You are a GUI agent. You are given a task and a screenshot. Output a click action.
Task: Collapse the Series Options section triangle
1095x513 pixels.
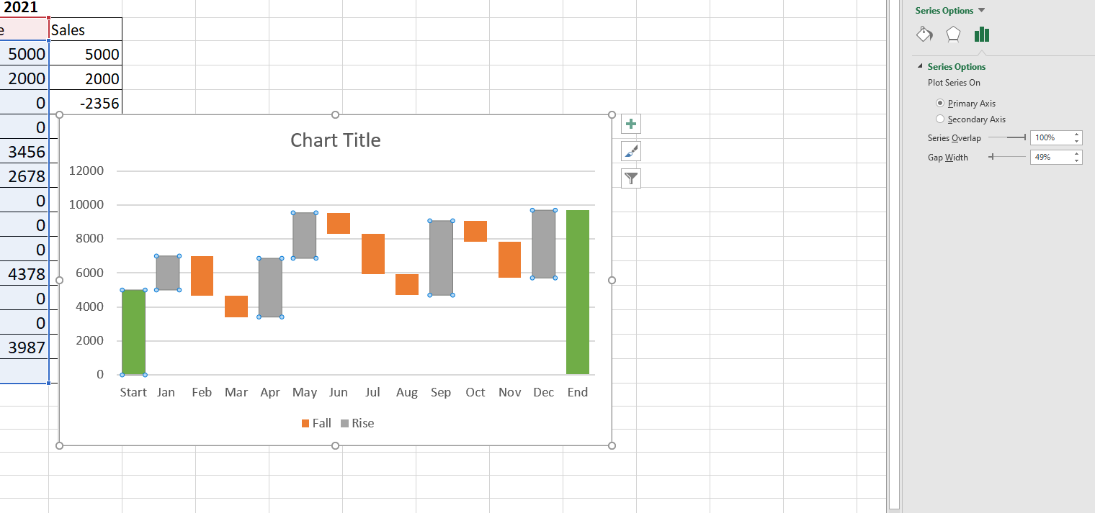[x=920, y=67]
